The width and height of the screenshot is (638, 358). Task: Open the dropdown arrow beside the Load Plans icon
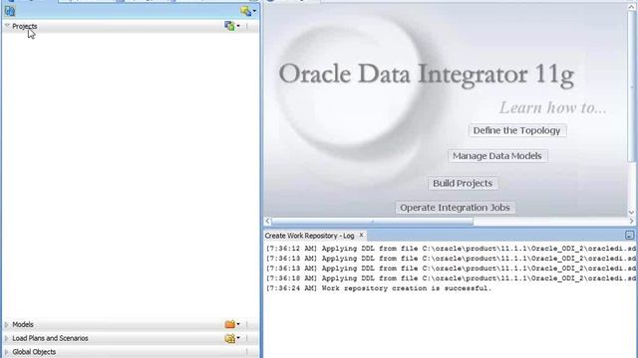click(x=238, y=338)
